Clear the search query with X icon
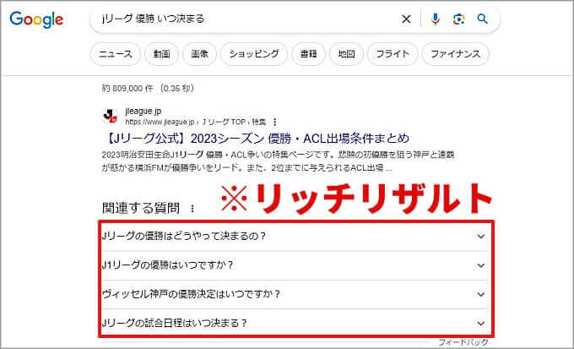 (406, 19)
